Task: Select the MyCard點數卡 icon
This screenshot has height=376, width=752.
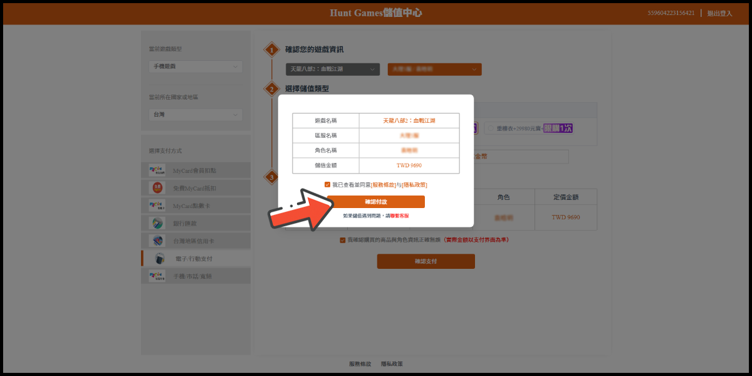Action: 157,206
